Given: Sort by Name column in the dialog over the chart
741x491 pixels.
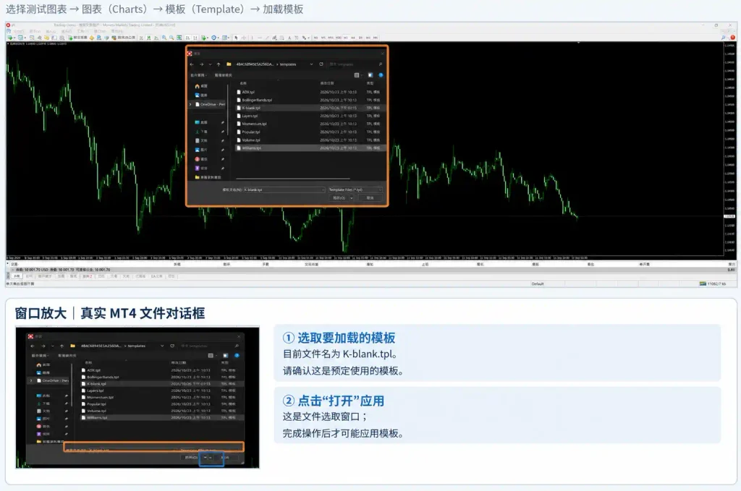Looking at the screenshot, I should (243, 83).
